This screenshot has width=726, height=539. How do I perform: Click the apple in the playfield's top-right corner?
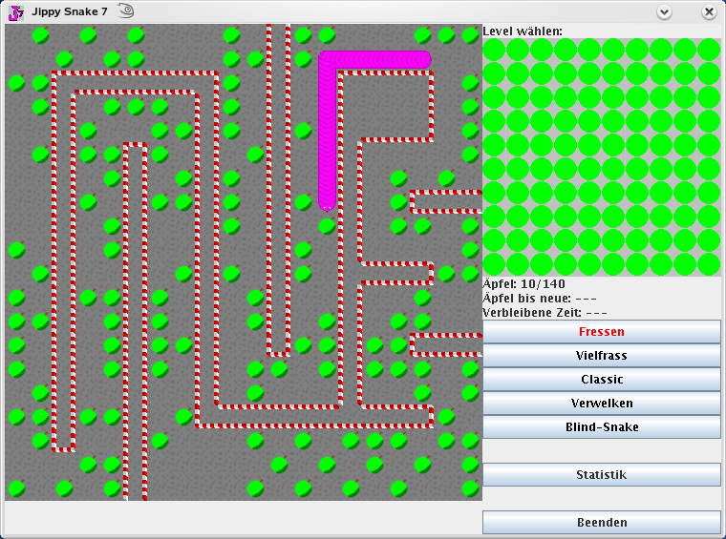[470, 35]
